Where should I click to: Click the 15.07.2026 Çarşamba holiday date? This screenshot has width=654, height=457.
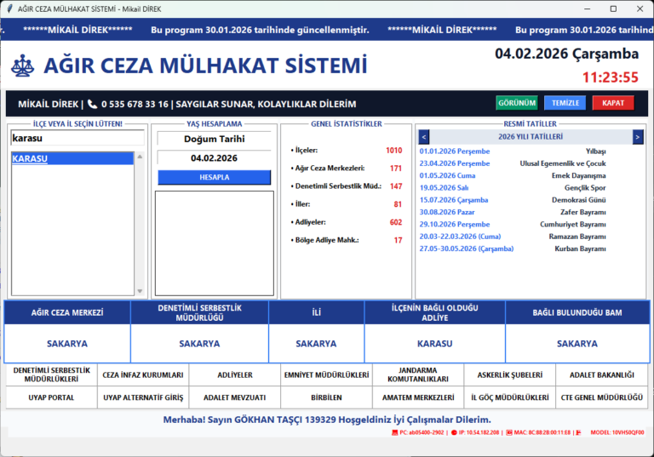[x=454, y=200]
